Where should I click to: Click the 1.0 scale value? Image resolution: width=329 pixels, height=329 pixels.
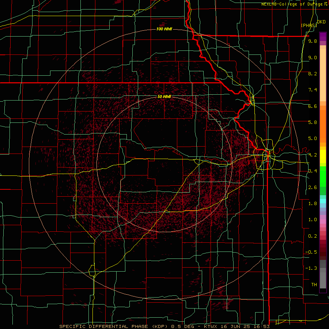click(x=313, y=220)
